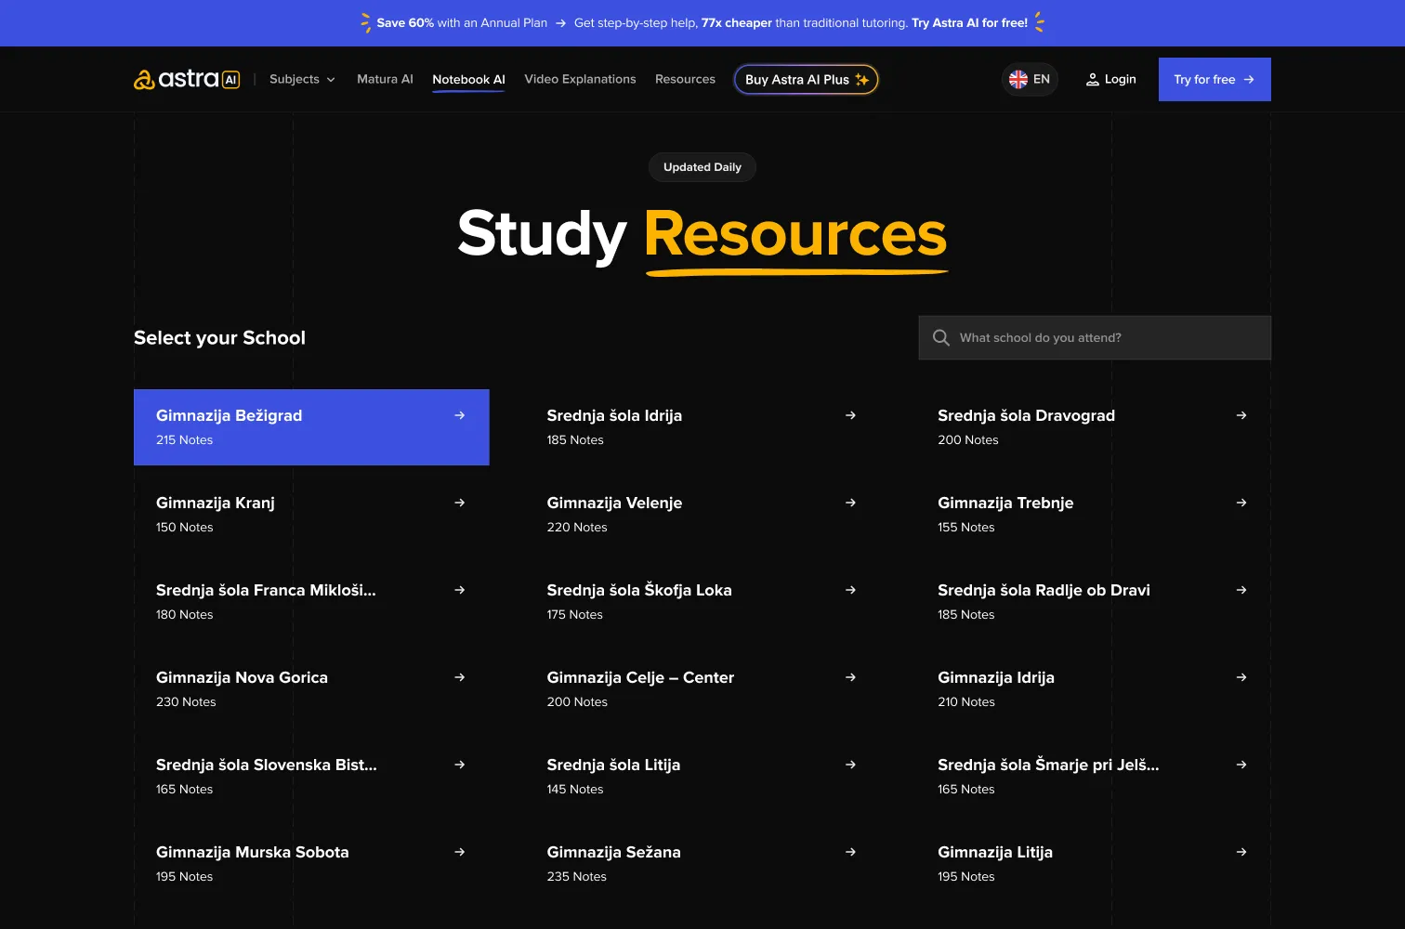Open the EN language selector
The width and height of the screenshot is (1405, 929).
point(1030,80)
